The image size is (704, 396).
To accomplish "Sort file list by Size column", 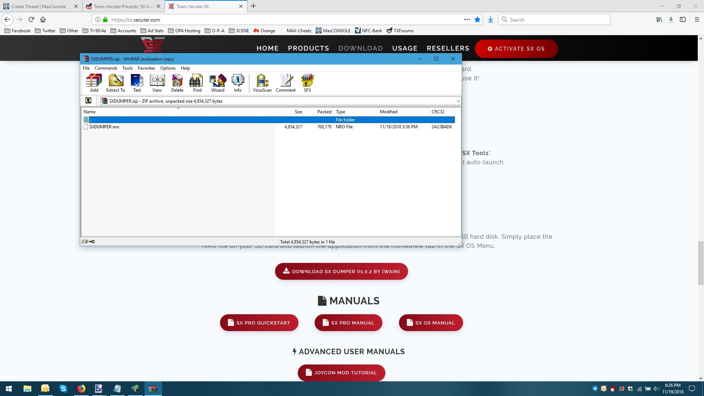I will click(x=289, y=111).
